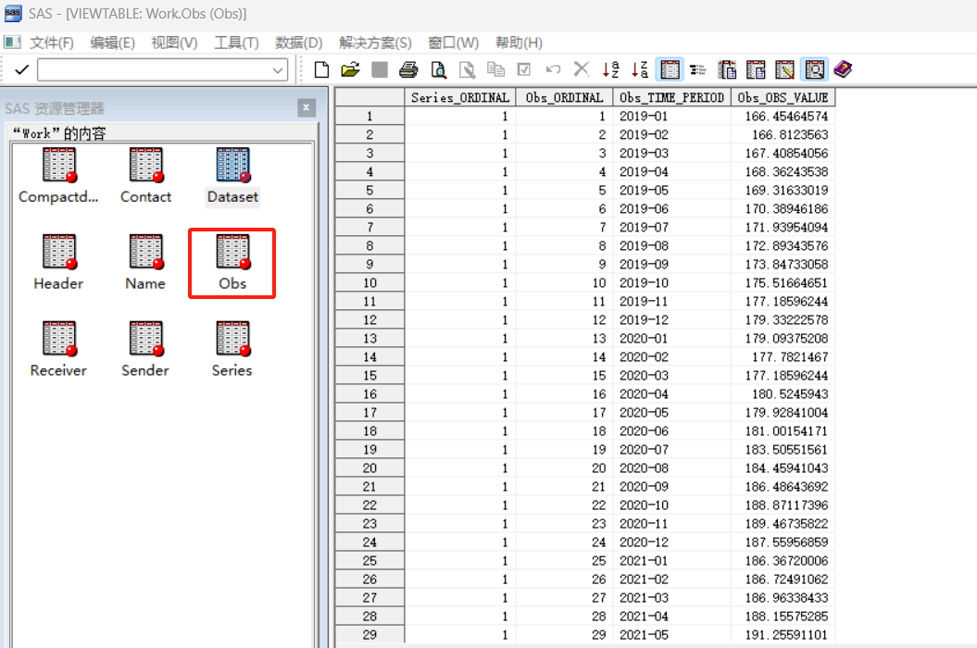The height and width of the screenshot is (648, 977).
Task: Click the New document icon
Action: [322, 69]
